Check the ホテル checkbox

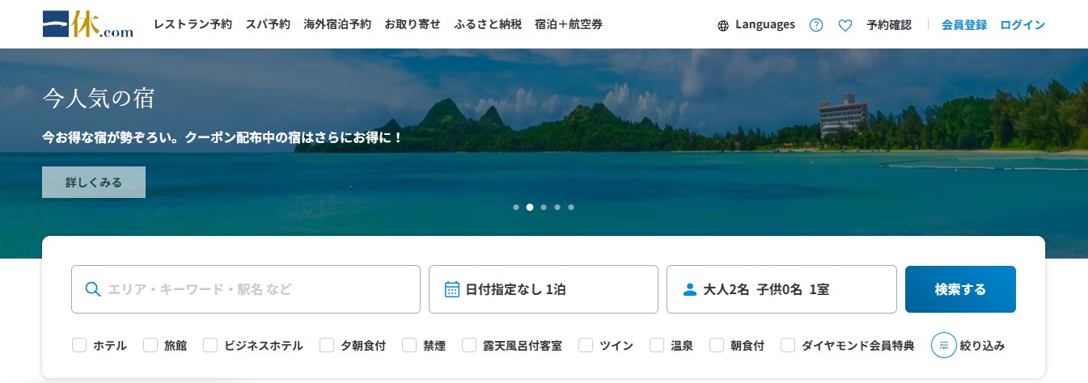pos(79,345)
